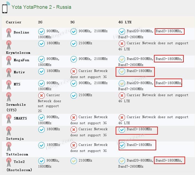Click 2100MHz in the Krymtelecom 3G cell
The width and height of the screenshot is (195, 175).
click(85, 43)
